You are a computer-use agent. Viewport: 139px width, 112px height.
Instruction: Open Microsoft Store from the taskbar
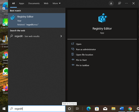(x=97, y=109)
